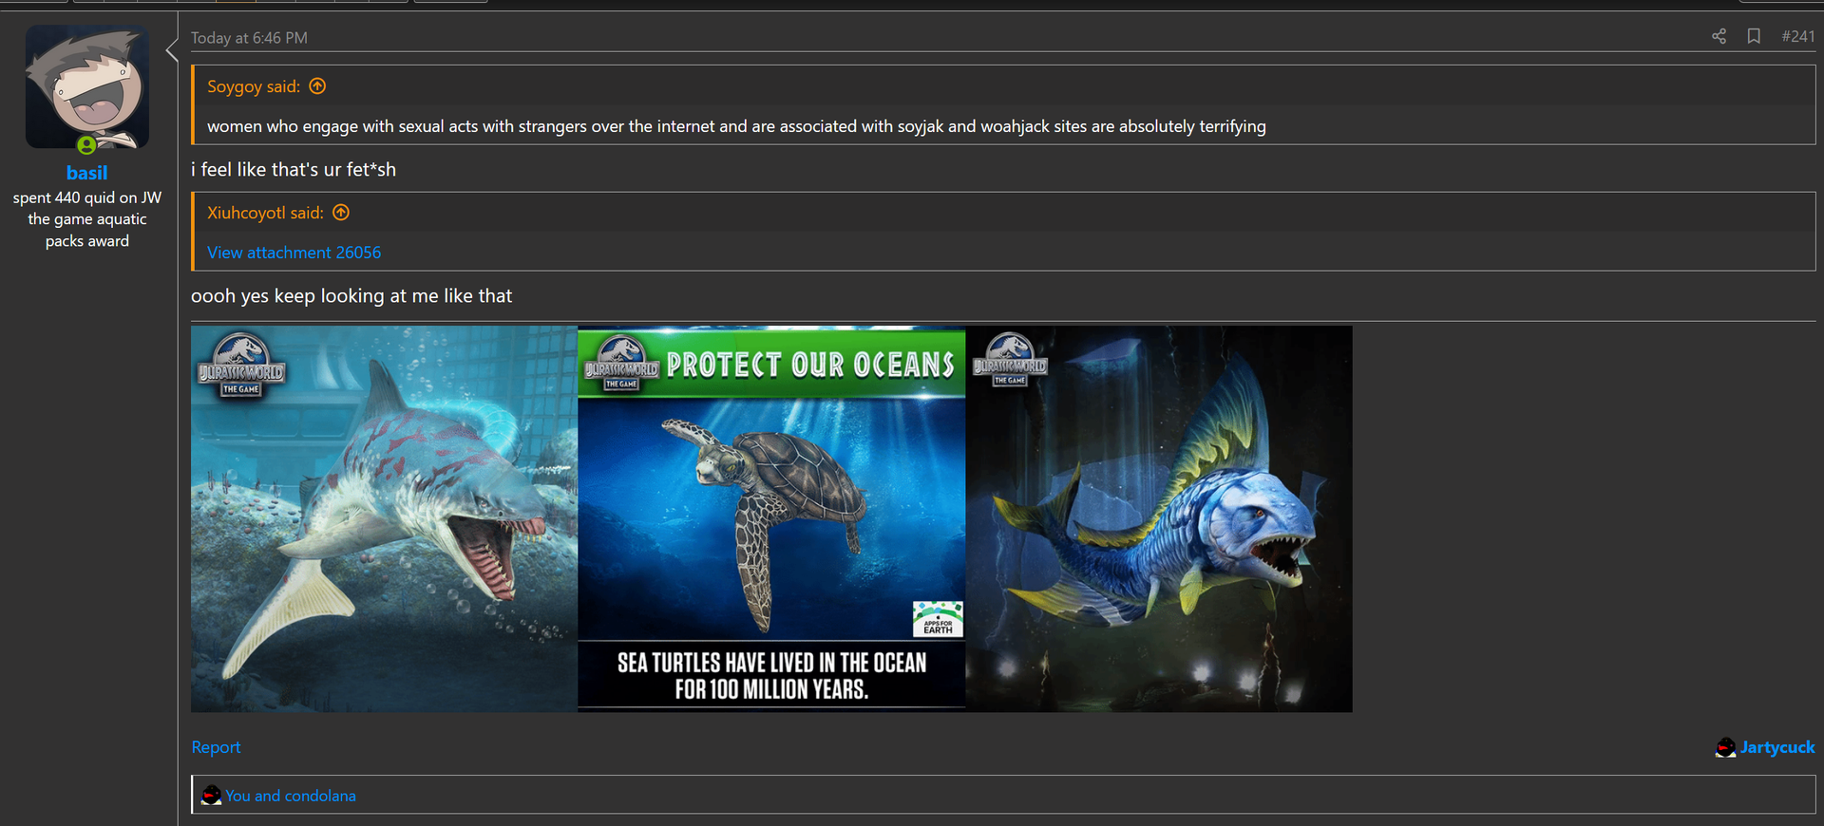Open the You and condolana reactions list
Viewport: 1824px width, 826px height.
(290, 796)
